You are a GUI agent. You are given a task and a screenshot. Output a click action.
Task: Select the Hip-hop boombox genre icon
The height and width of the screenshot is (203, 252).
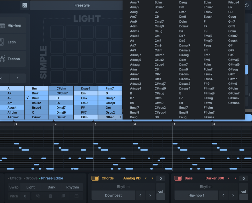pos(2,25)
